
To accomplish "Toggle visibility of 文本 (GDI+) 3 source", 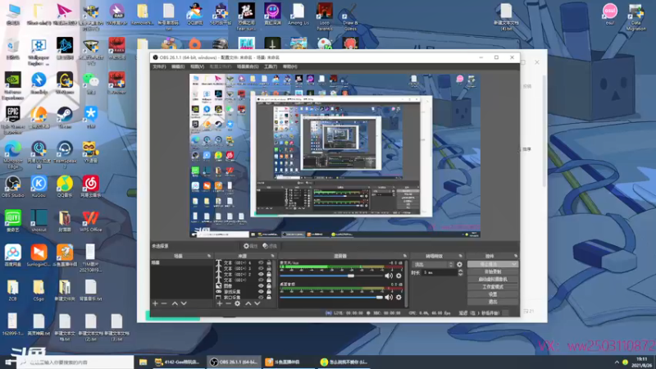I will tap(261, 269).
